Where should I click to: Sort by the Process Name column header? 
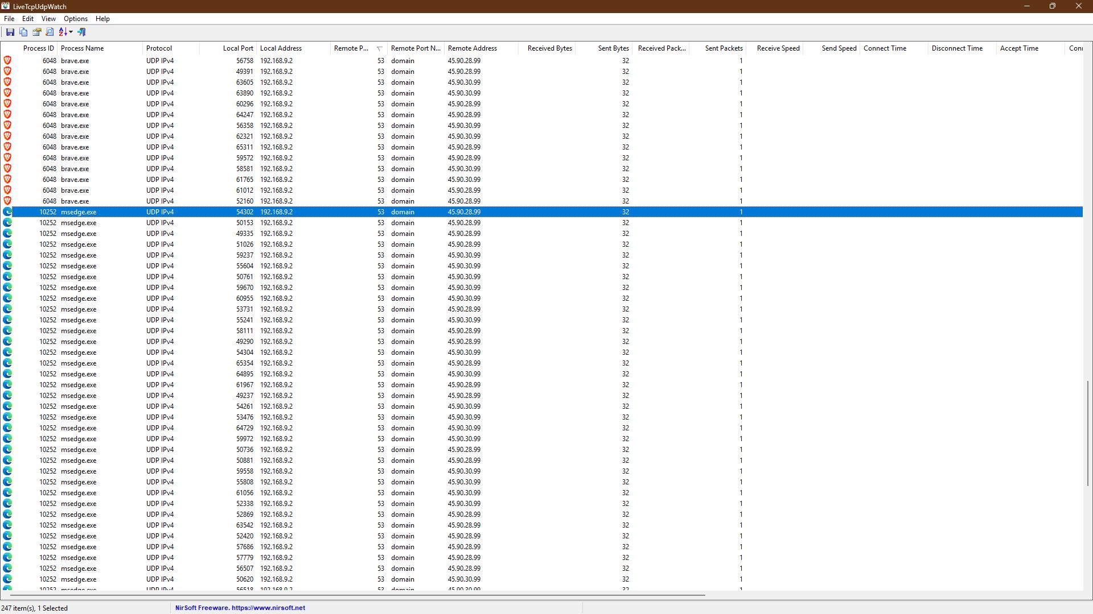point(100,48)
